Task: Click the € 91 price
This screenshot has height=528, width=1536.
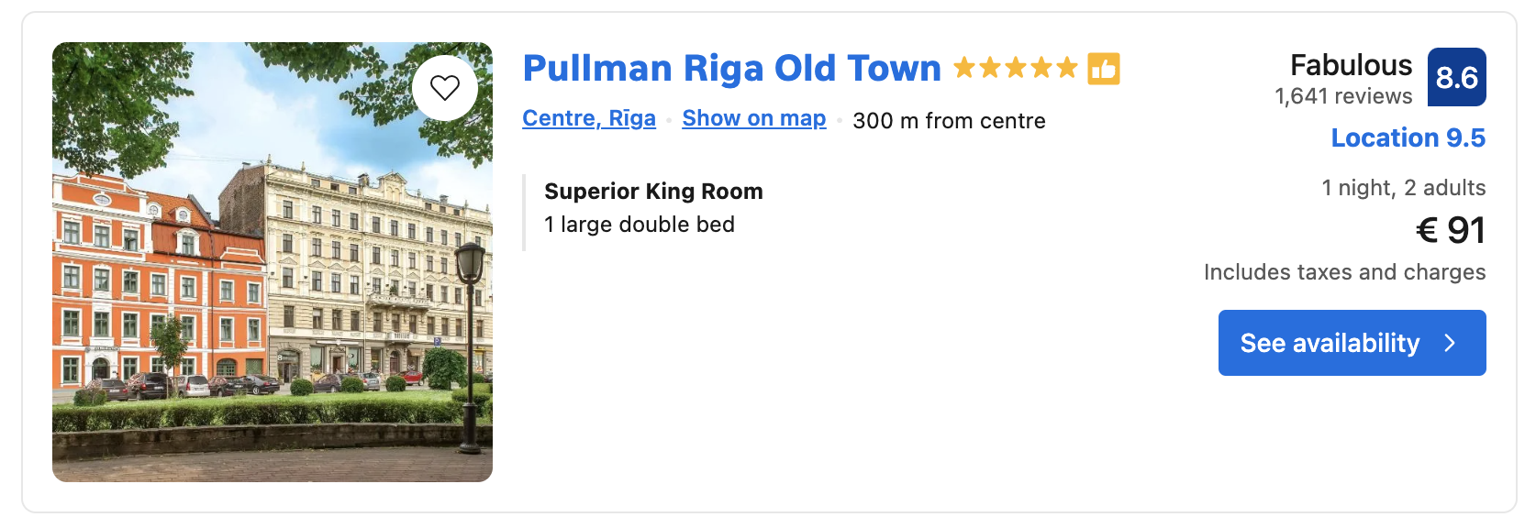Action: pos(1450,230)
